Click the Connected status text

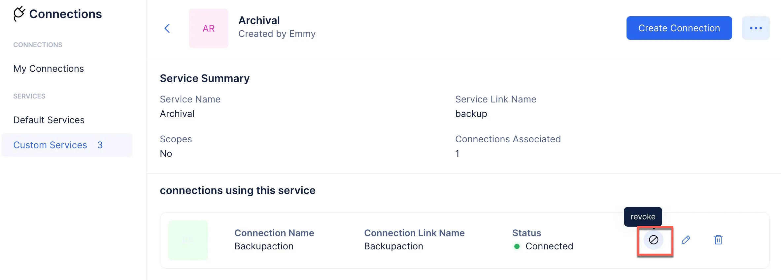pyautogui.click(x=549, y=246)
